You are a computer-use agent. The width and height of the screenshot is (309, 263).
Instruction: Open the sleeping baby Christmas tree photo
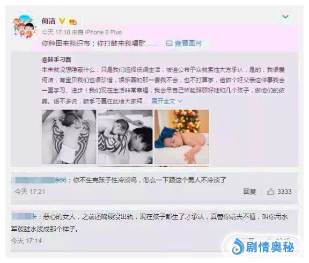tap(182, 137)
